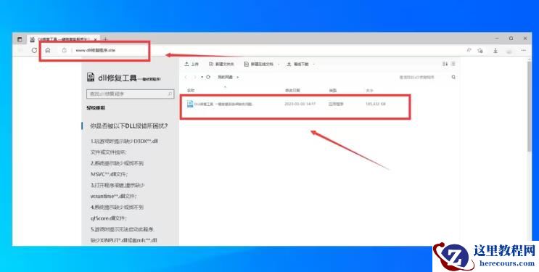The width and height of the screenshot is (539, 272).
Task: Click the 新建文件夹 button
Action: coord(221,64)
